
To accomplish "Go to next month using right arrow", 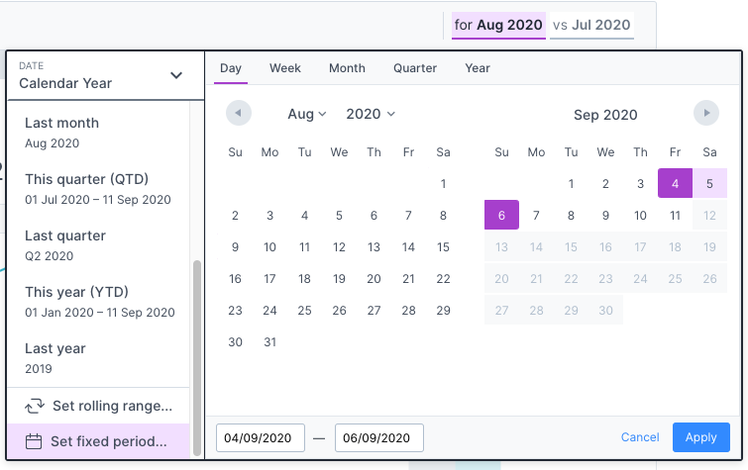I will pyautogui.click(x=705, y=114).
